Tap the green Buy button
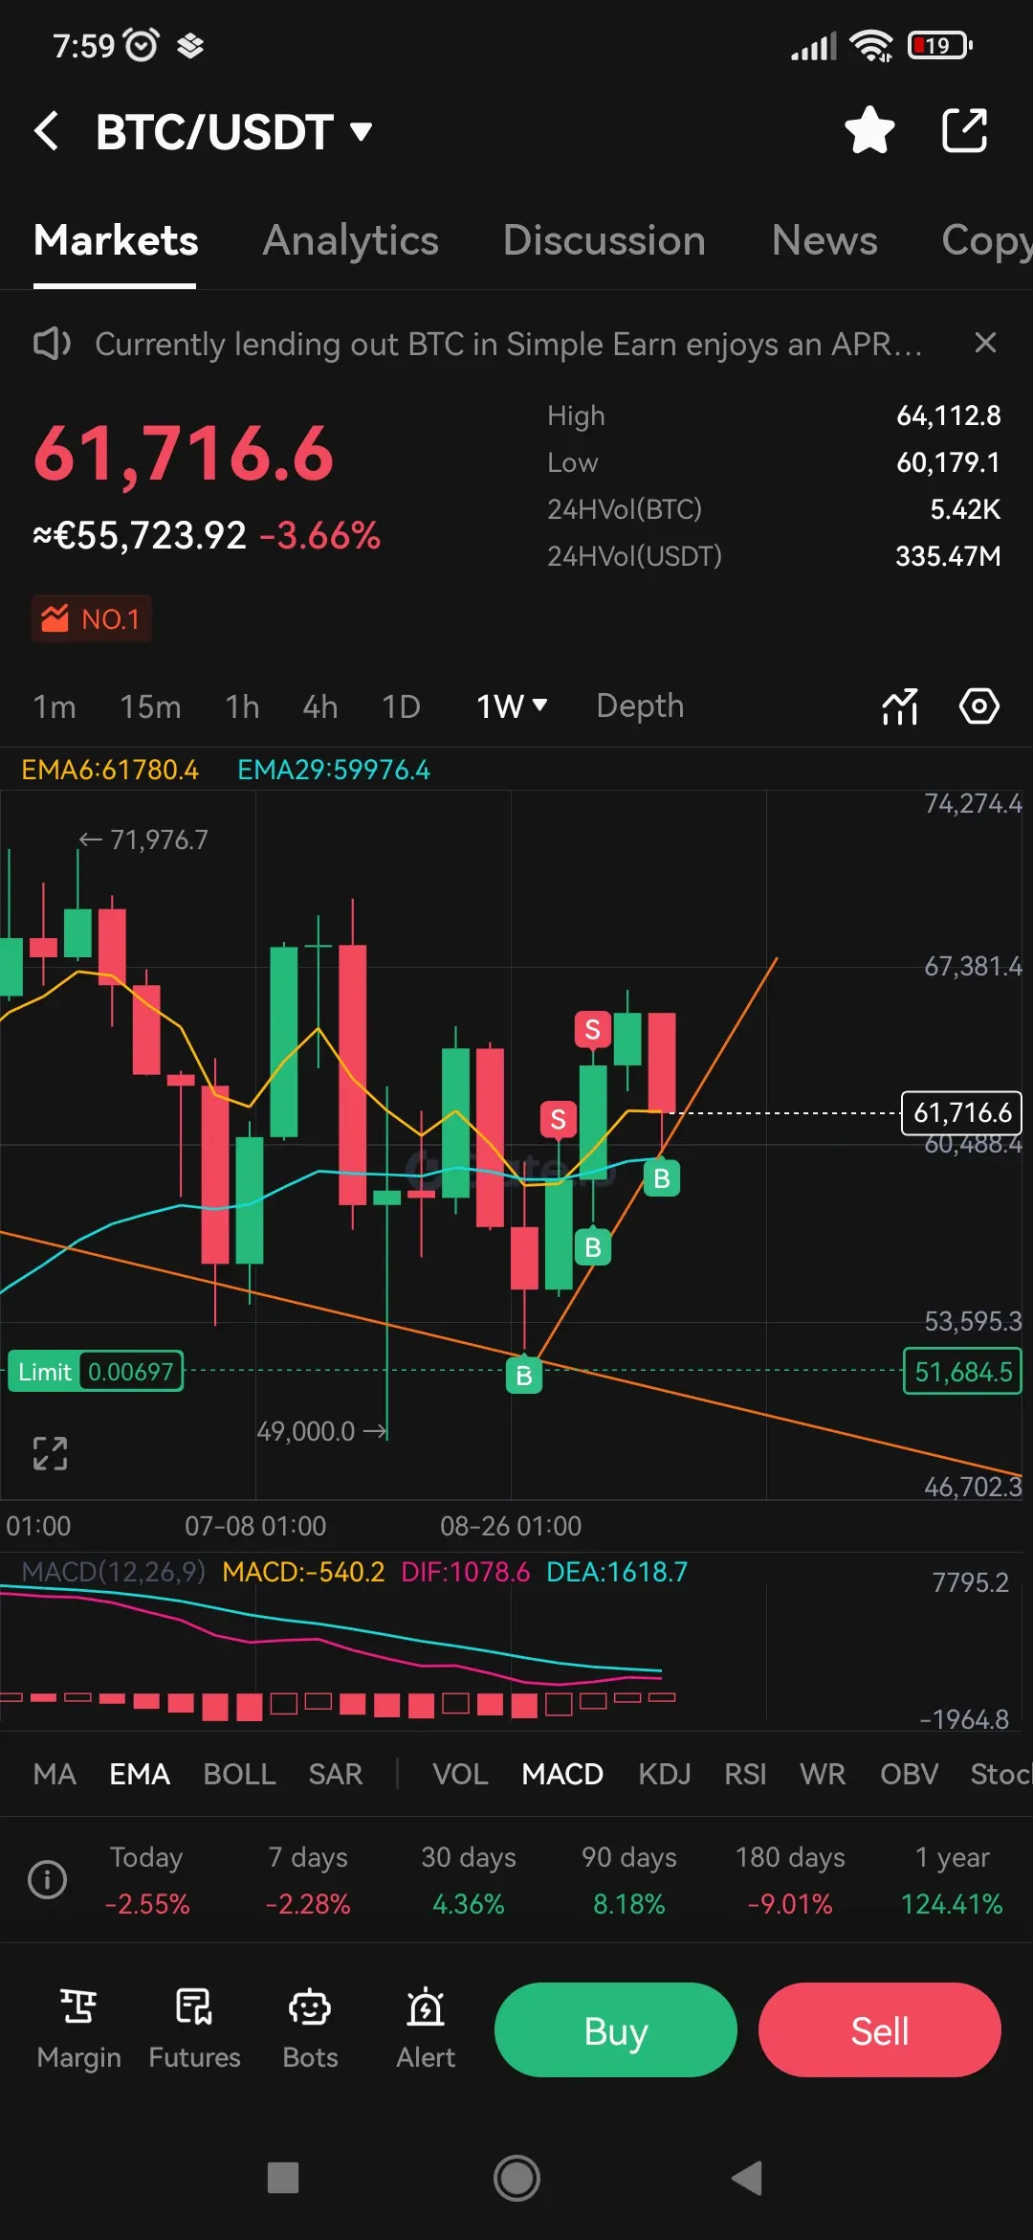Viewport: 1033px width, 2240px height. 616,2029
